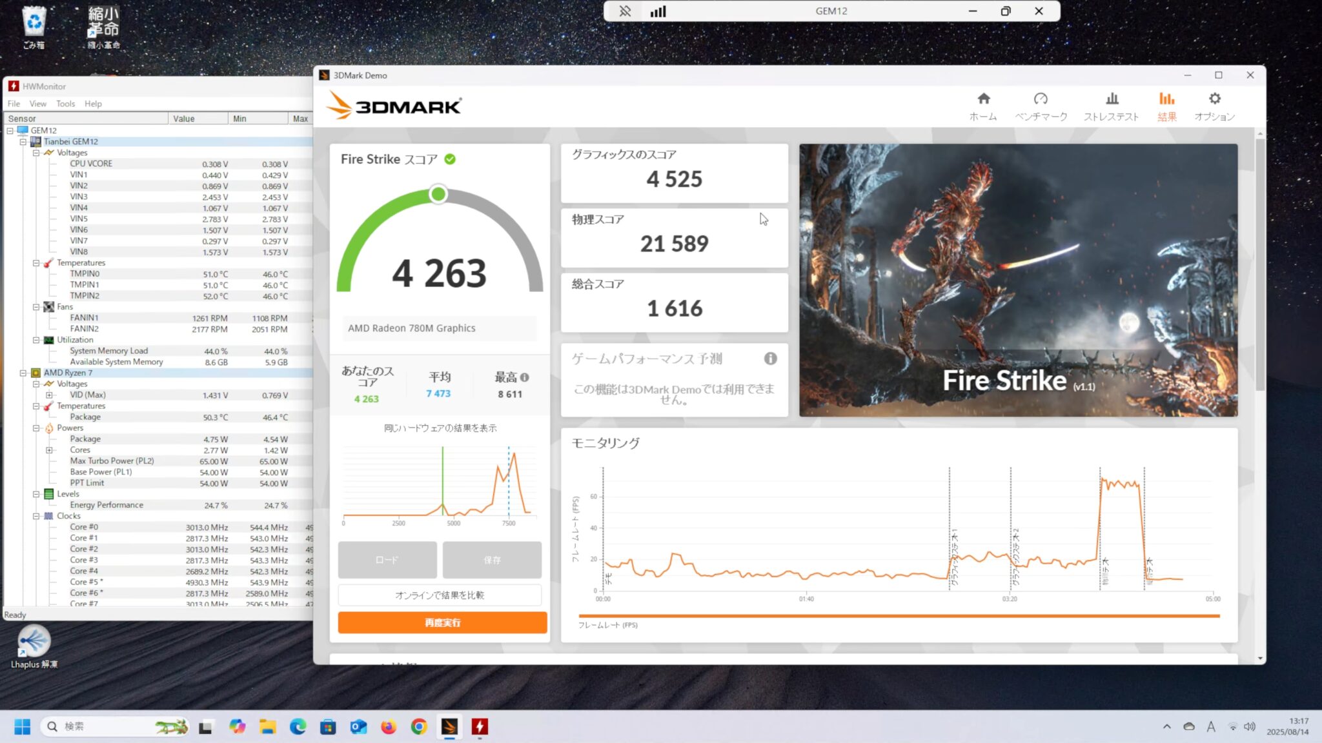This screenshot has width=1322, height=743.
Task: Click the Load (ロード) button in 3DMark
Action: (x=387, y=560)
